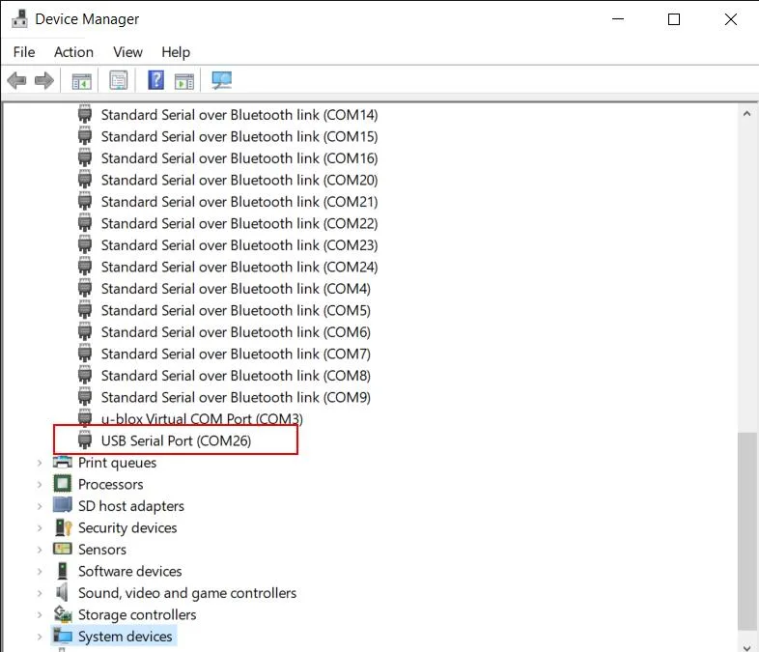Select Standard Serial over Bluetooth link (COM4)
This screenshot has height=652, width=759.
pyautogui.click(x=236, y=289)
